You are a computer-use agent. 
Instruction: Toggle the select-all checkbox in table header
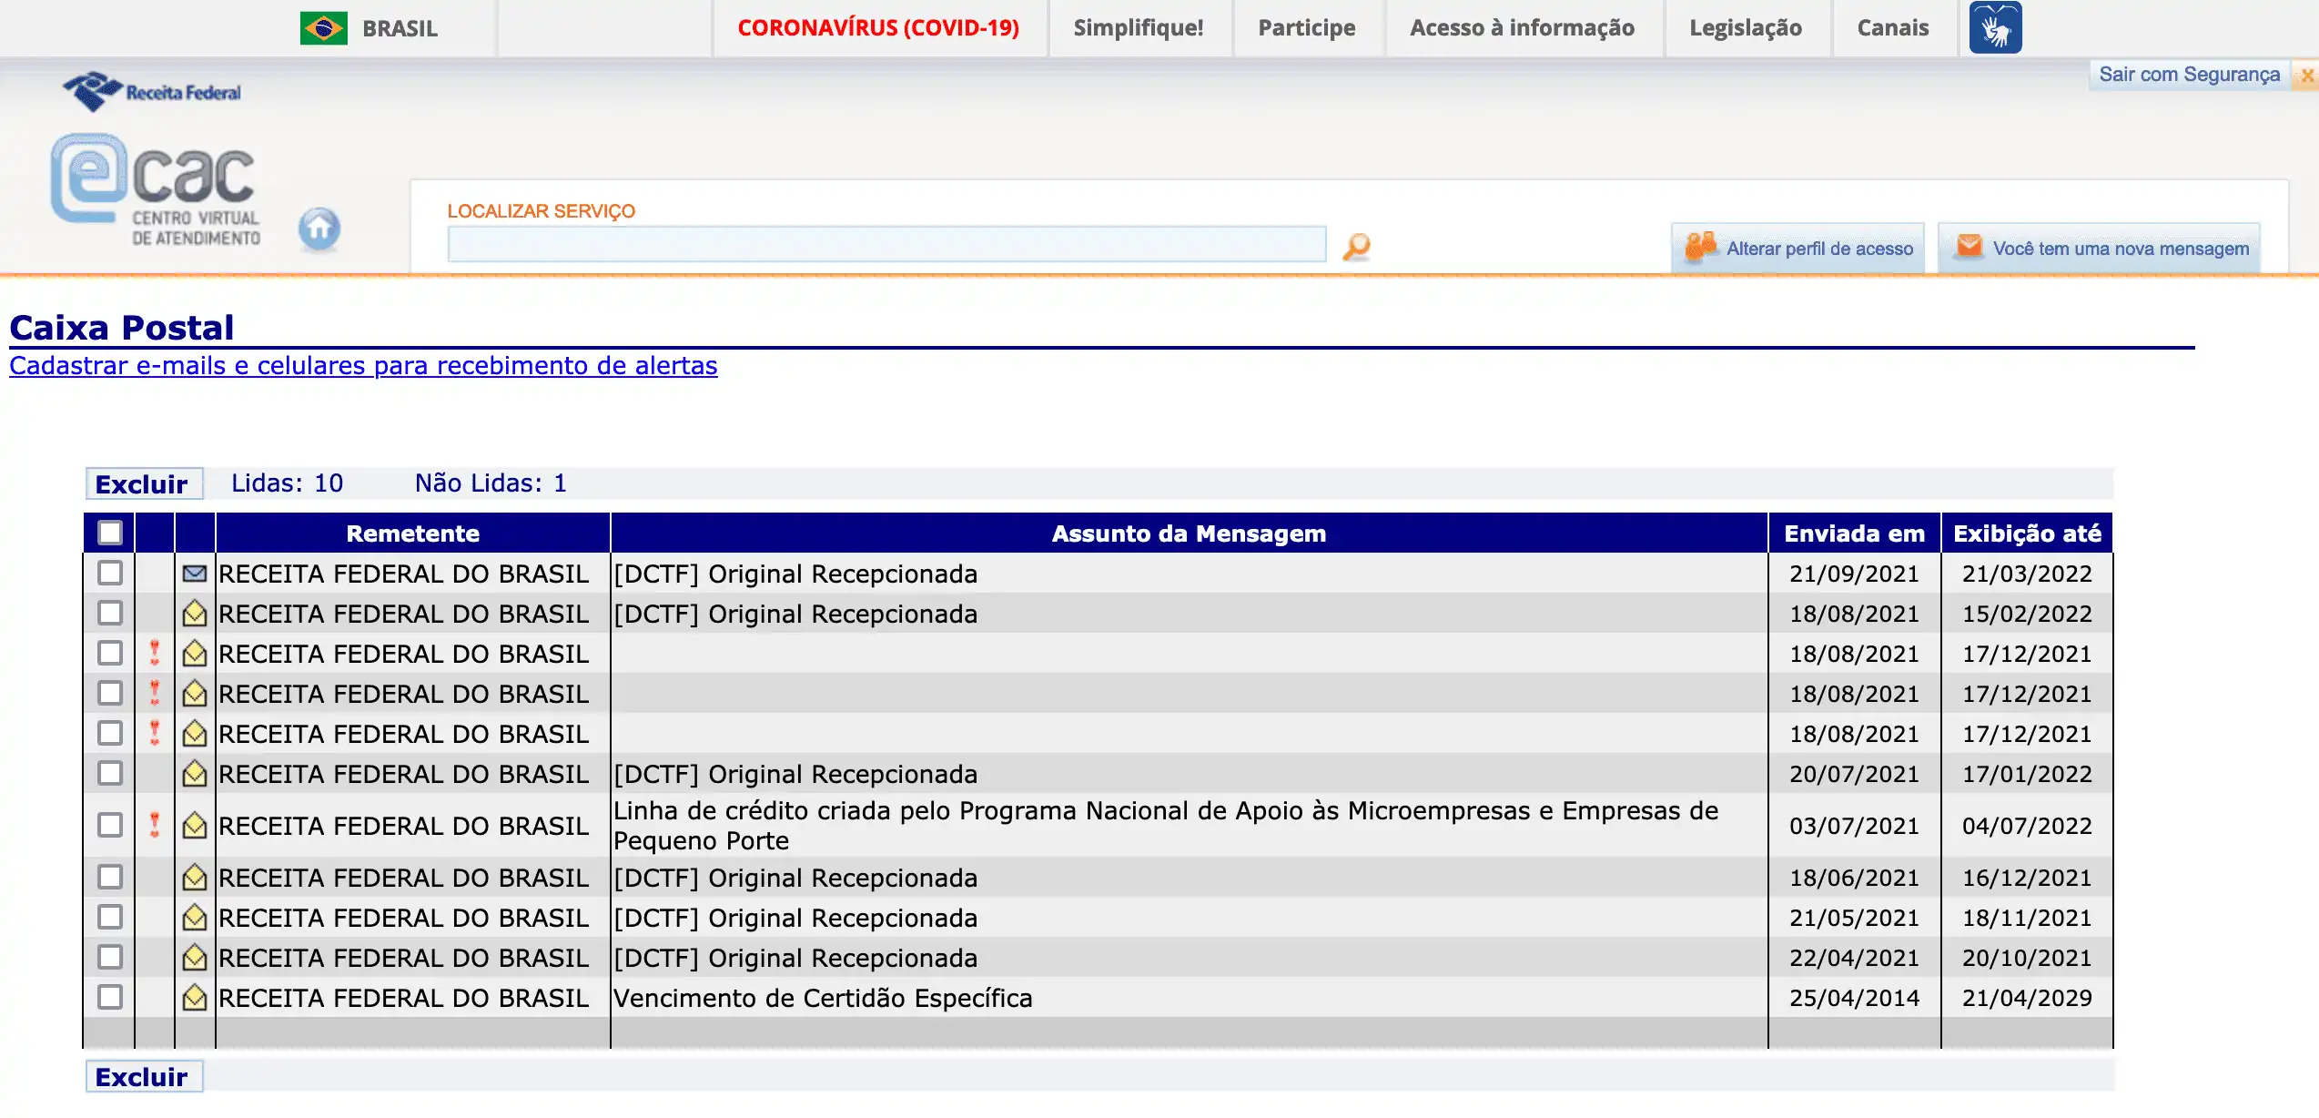click(x=110, y=533)
